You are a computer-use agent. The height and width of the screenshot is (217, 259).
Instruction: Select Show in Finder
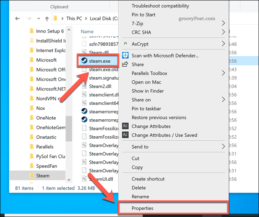[x=148, y=91]
